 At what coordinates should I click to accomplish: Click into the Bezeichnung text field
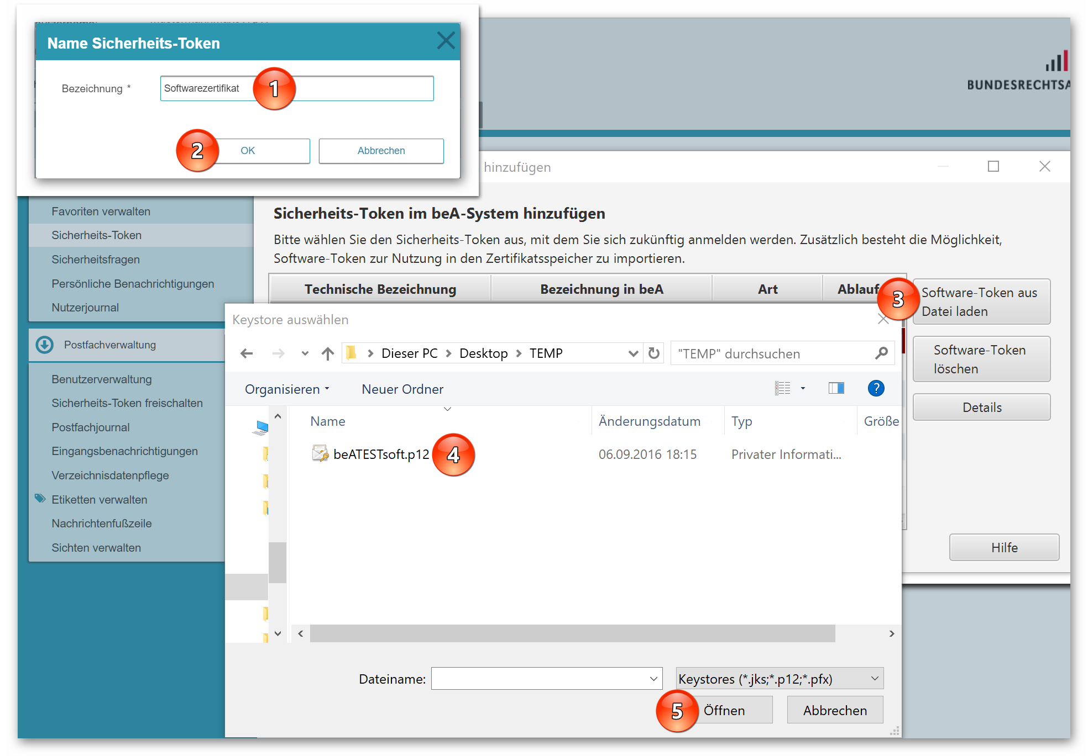coord(359,88)
